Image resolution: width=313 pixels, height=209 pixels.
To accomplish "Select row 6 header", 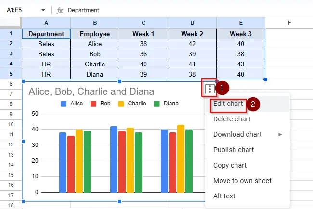I will (x=11, y=84).
